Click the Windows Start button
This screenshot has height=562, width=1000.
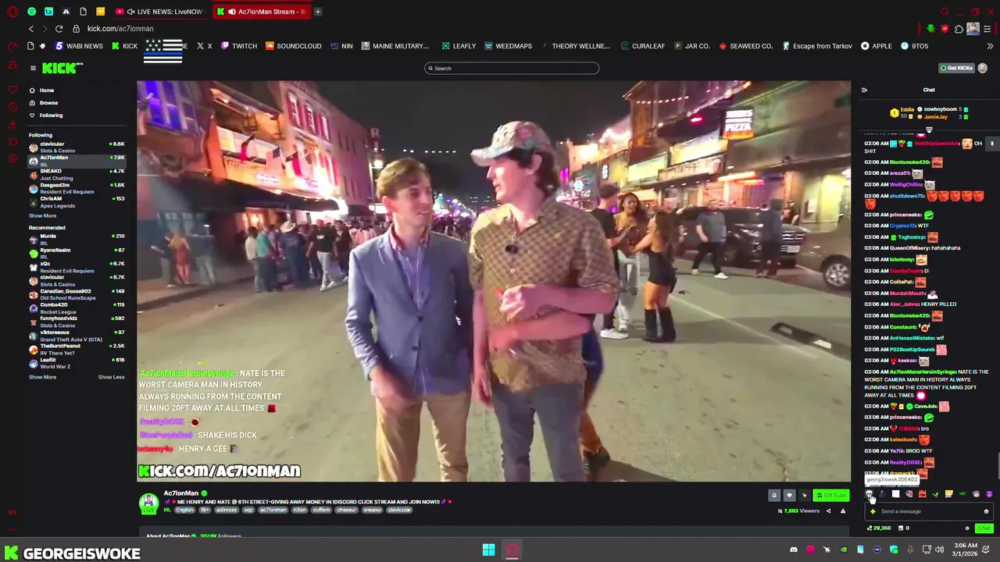click(488, 550)
